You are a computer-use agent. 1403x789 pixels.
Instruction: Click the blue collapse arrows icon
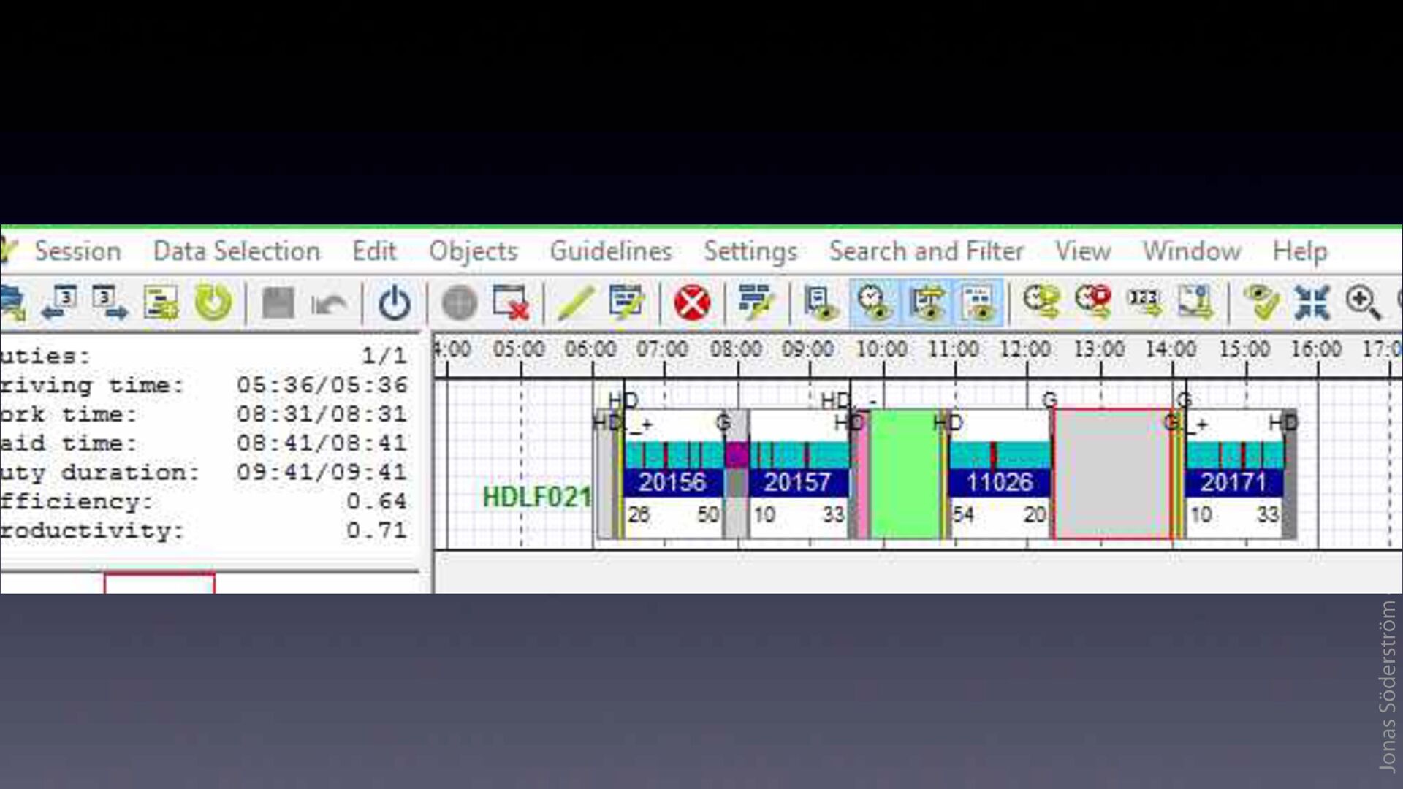[1312, 302]
